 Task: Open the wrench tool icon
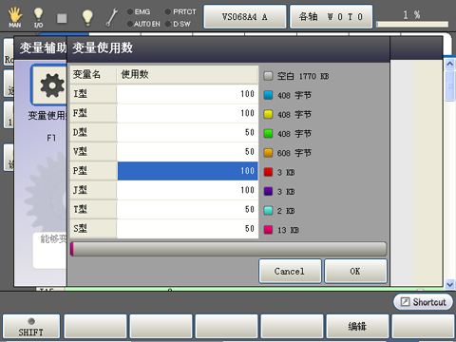point(111,17)
